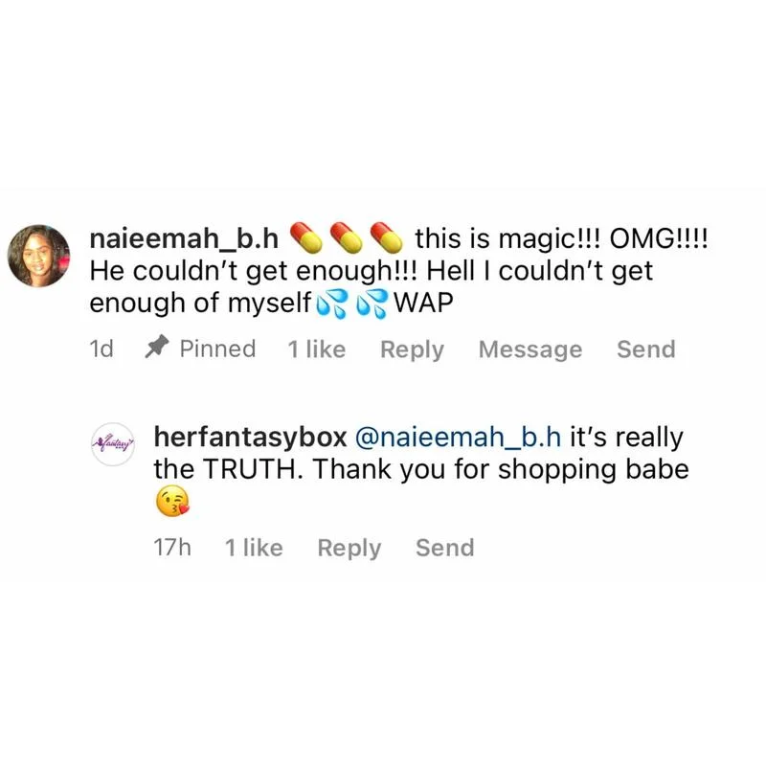Send naieemah_b.h's pinned comment

[x=646, y=349]
